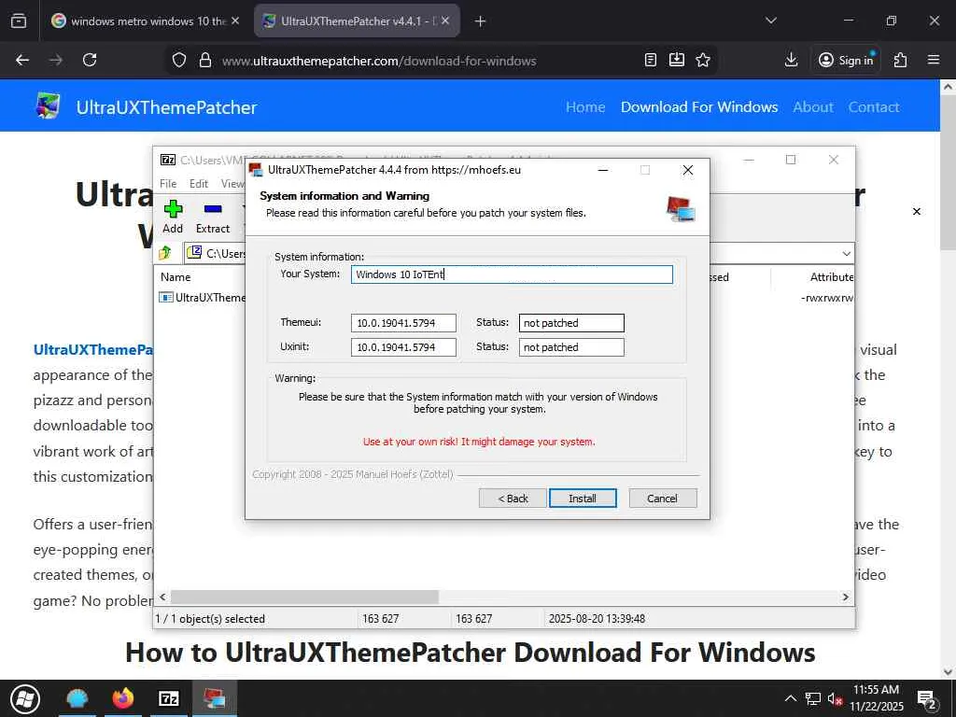
Task: Click the page vertical scrollbar thumb
Action: 948,173
